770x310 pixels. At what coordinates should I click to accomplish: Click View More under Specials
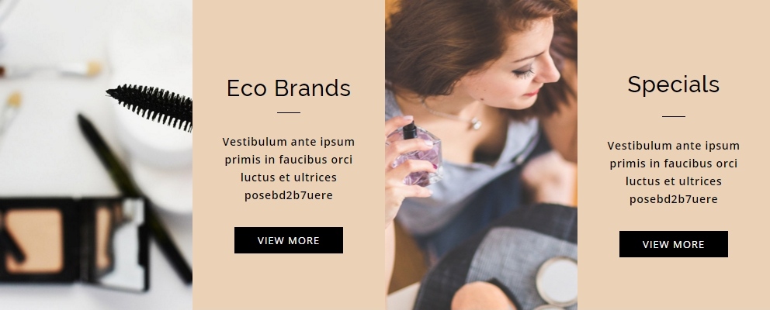click(x=673, y=244)
